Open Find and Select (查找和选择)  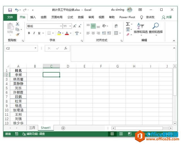156,29
